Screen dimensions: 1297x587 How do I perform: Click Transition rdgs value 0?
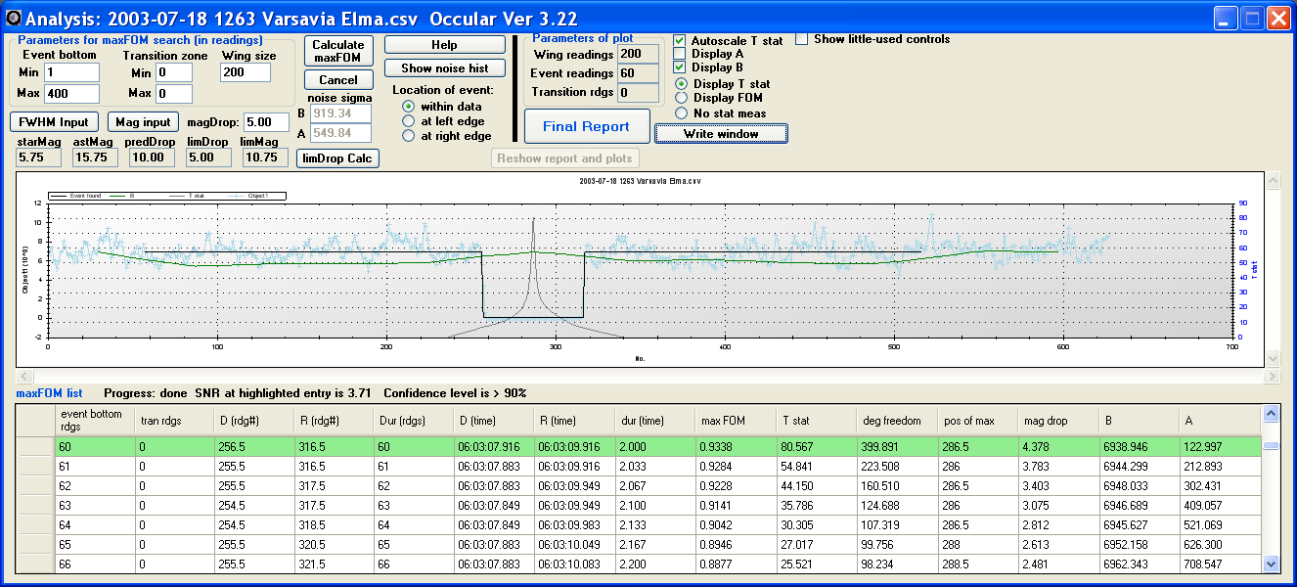(638, 93)
